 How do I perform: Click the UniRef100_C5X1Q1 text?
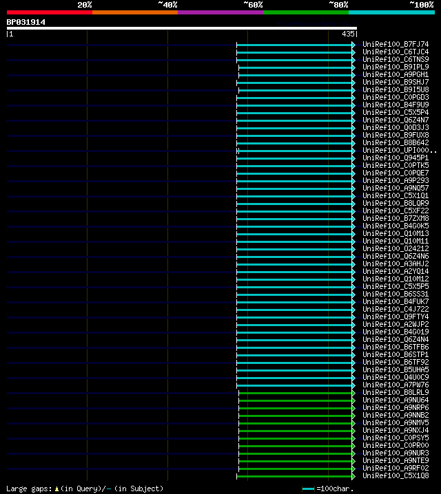pyautogui.click(x=396, y=195)
